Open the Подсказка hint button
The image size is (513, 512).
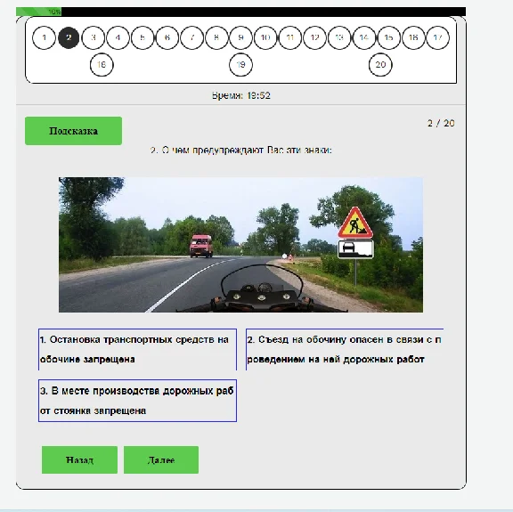pos(73,131)
